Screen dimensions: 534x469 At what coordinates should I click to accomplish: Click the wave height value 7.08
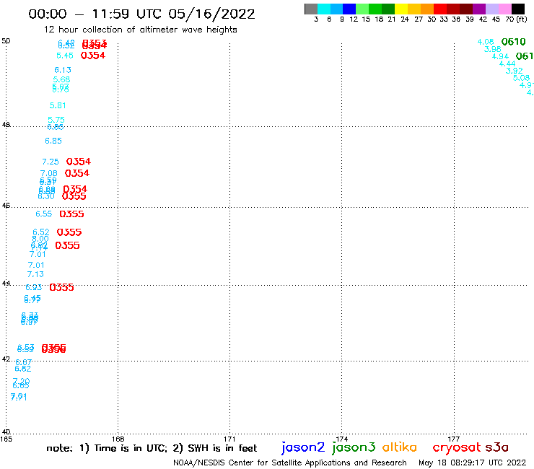coord(48,173)
